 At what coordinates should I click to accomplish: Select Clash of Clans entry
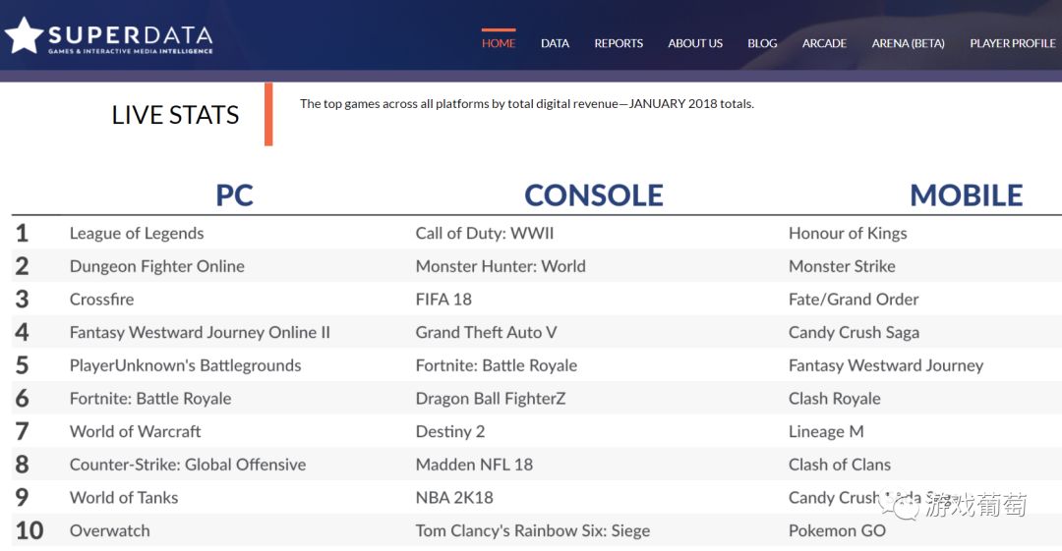click(840, 465)
